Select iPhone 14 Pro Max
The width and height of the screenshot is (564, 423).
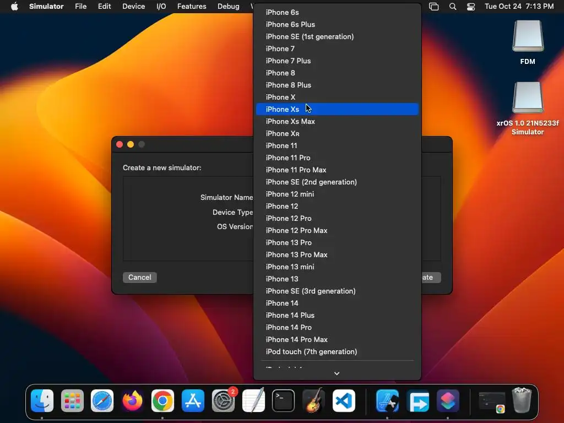(337, 339)
